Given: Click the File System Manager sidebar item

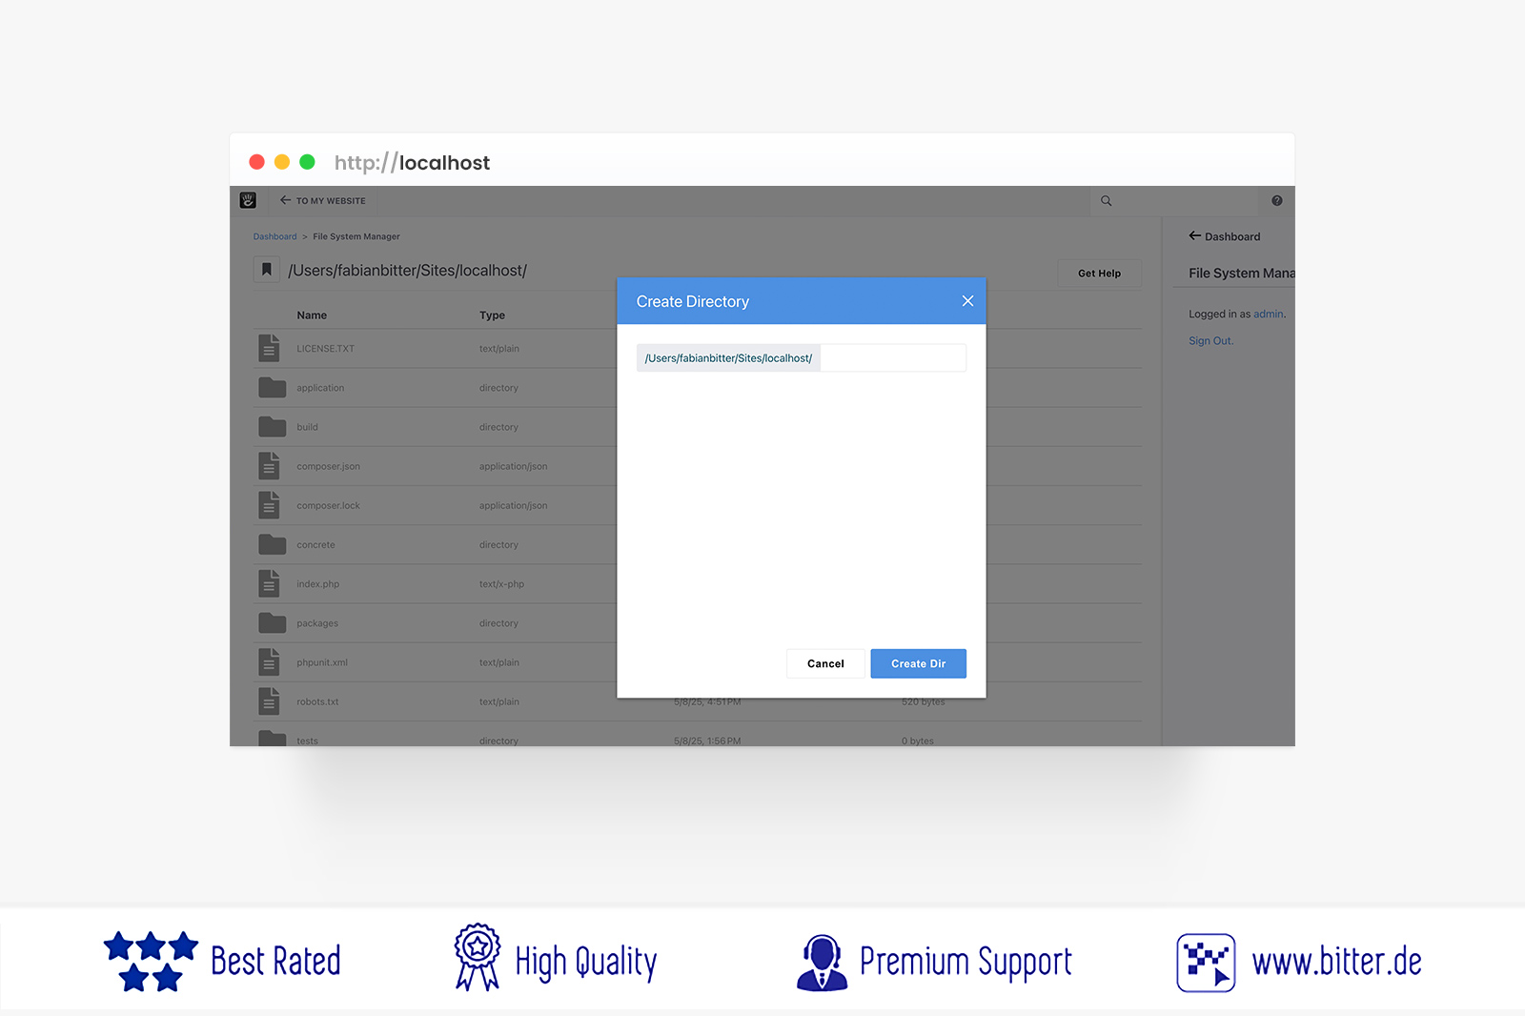Looking at the screenshot, I should (1242, 274).
